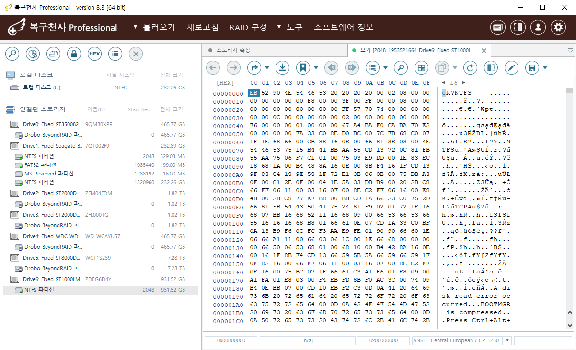Click the download-to-file arrow icon
The height and width of the screenshot is (350, 576).
click(282, 68)
